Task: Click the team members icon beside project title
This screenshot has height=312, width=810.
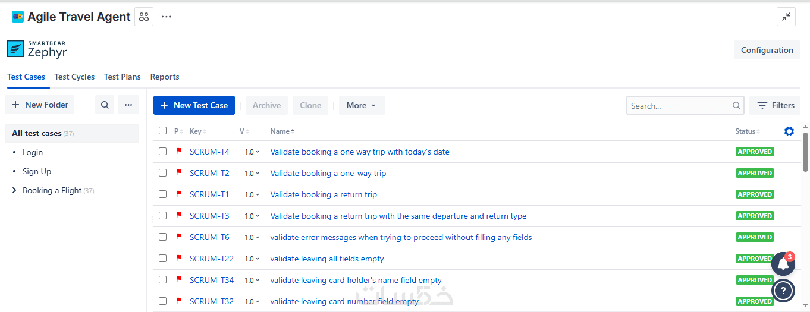Action: pyautogui.click(x=144, y=17)
